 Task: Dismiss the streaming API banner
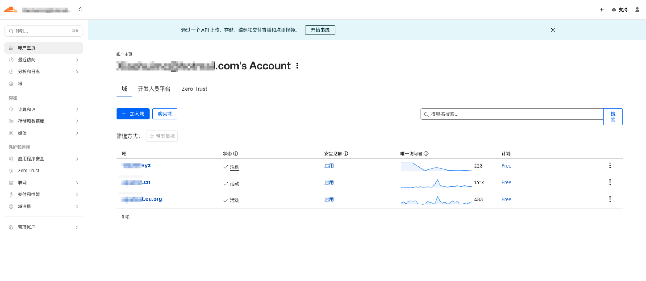[553, 30]
